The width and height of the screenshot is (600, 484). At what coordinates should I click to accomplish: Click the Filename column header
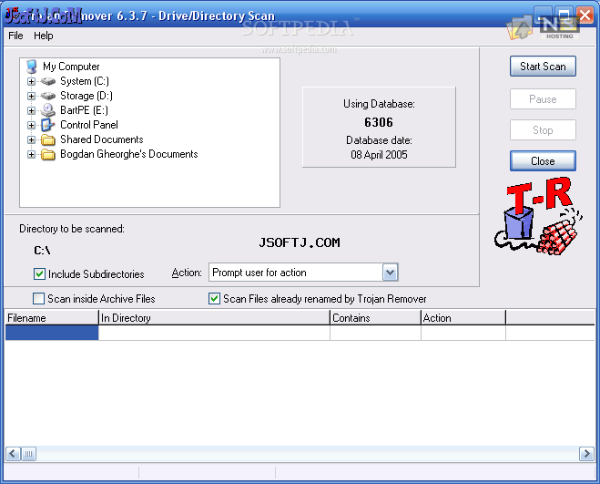(52, 318)
